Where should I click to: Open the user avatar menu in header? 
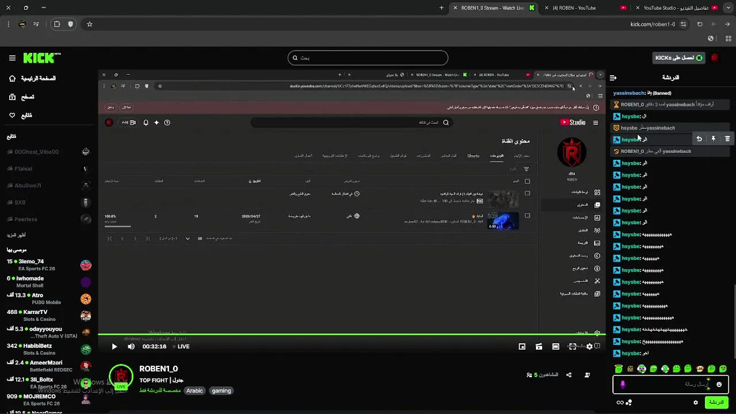[715, 58]
